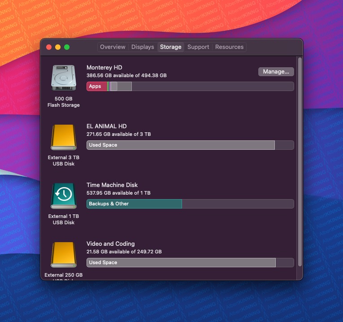
Task: Minimize the window with the yellow button
Action: click(58, 47)
